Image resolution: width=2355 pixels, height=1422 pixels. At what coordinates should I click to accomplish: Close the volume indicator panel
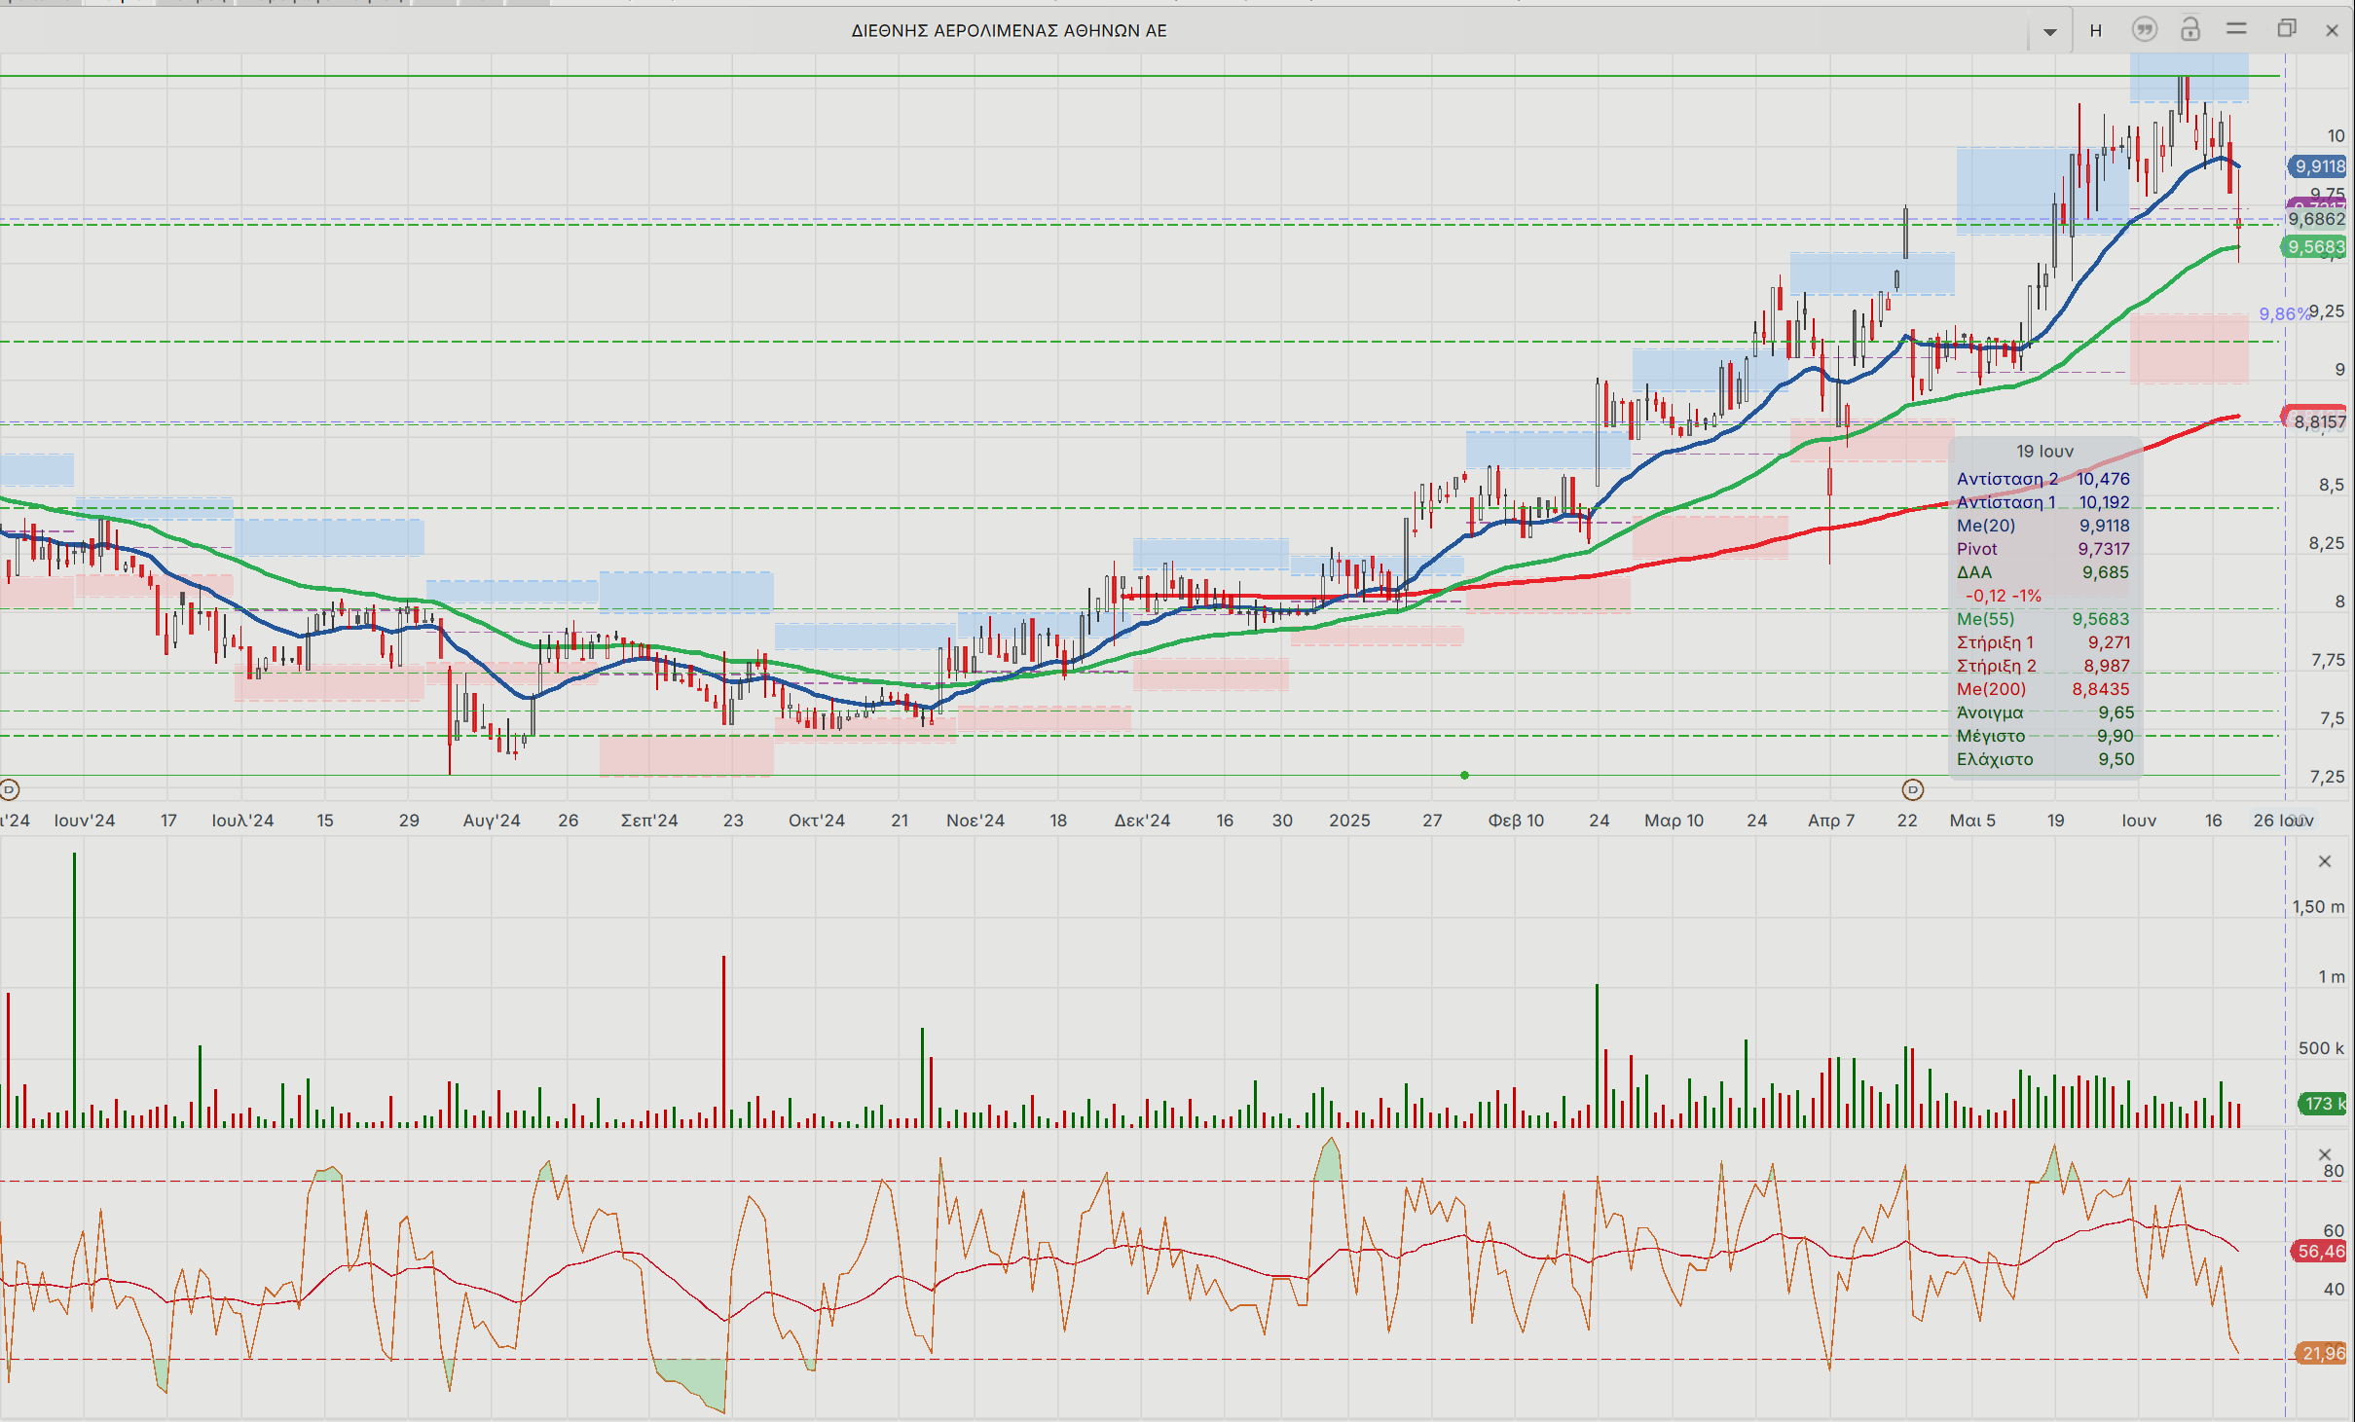[x=2325, y=861]
